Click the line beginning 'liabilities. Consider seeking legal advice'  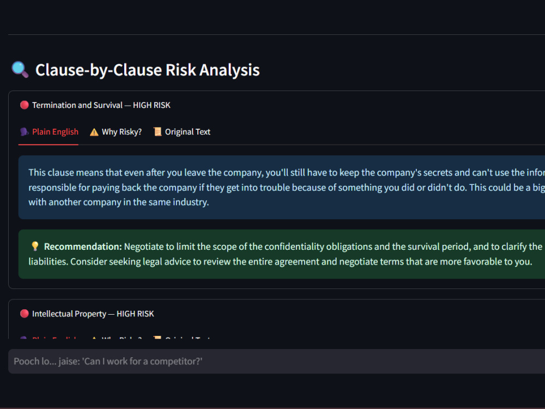[x=280, y=262]
